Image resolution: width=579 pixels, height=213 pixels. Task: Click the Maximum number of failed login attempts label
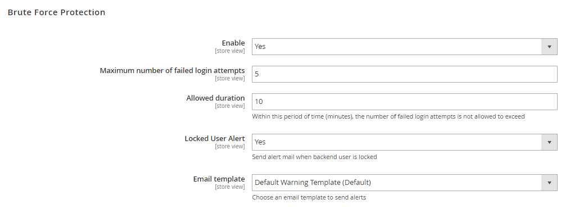[x=172, y=70]
